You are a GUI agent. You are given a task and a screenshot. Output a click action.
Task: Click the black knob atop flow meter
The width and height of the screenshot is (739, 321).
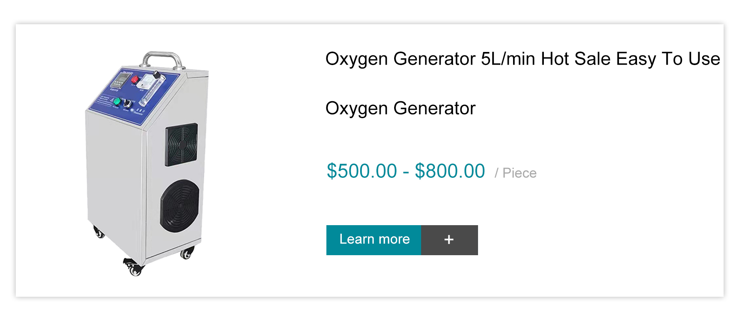click(157, 75)
